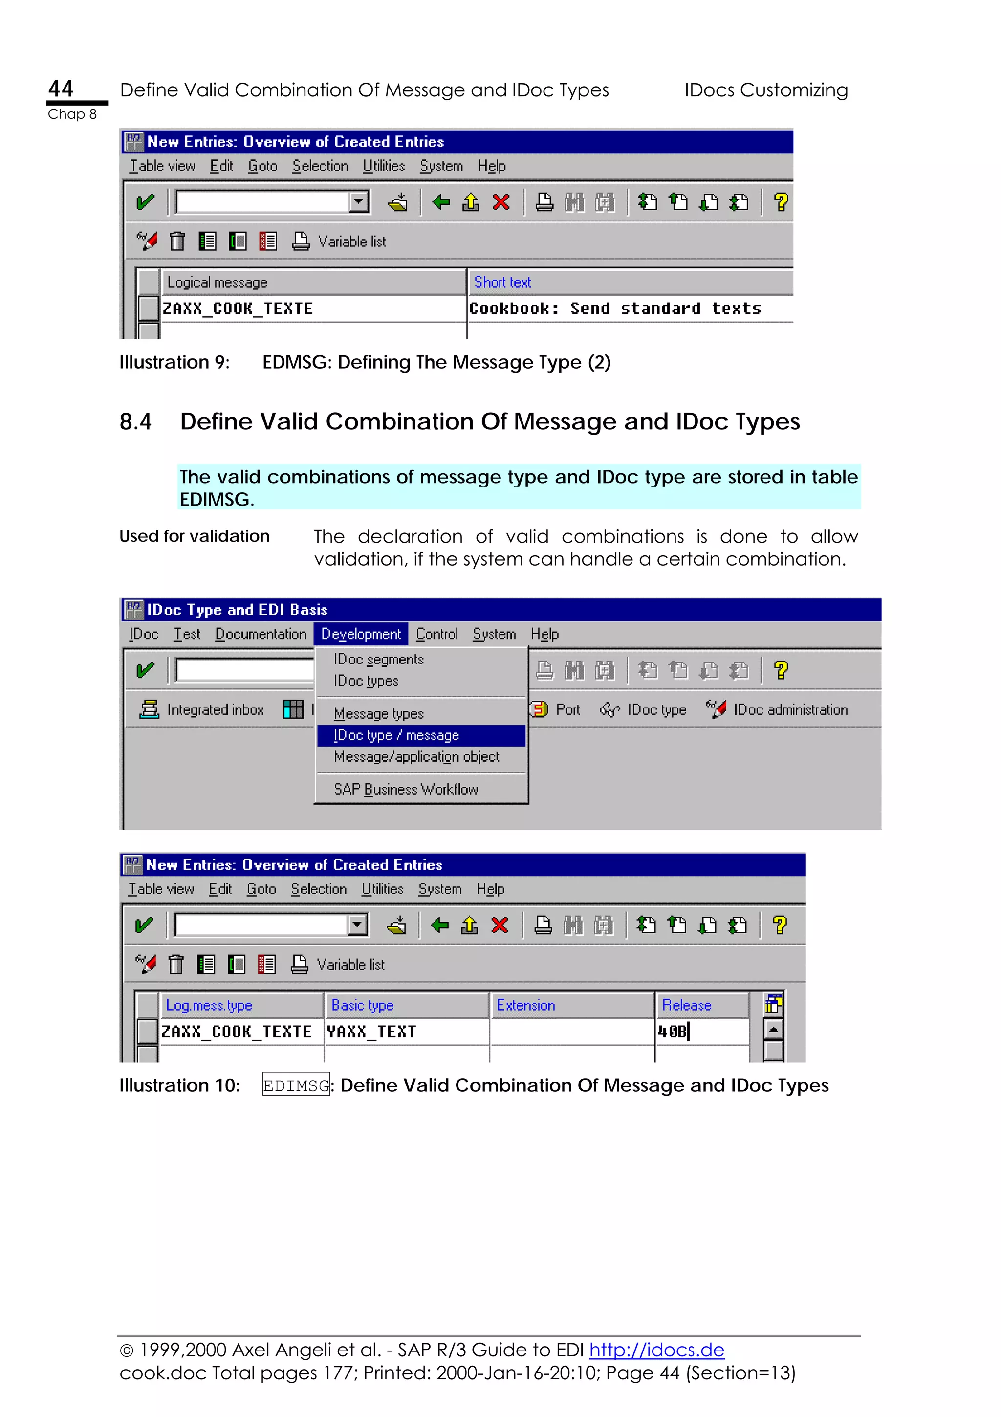Viewport: 1001px width, 1417px height.
Task: Open Utilities menu in Log.mess.type window
Action: [x=382, y=889]
